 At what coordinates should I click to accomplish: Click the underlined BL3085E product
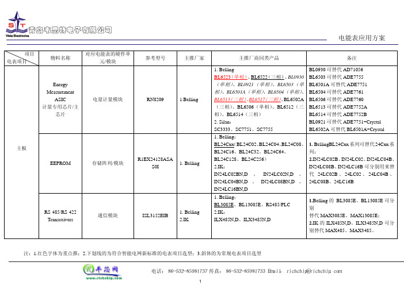pyautogui.click(x=224, y=205)
